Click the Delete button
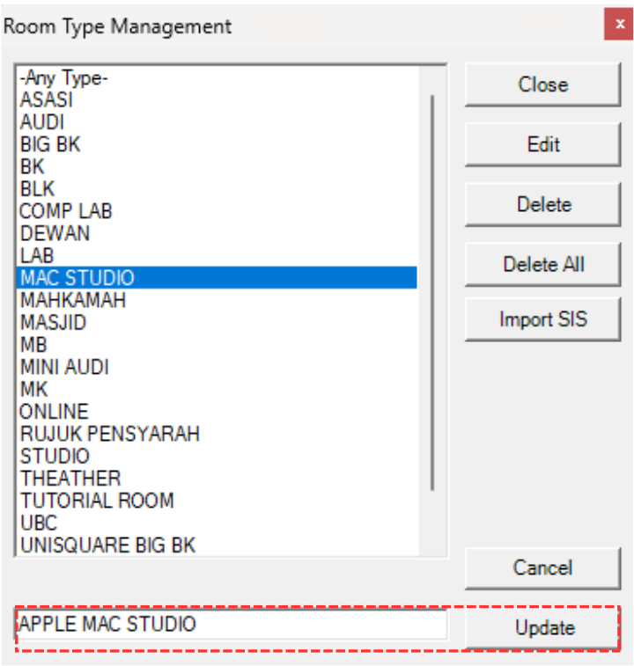 coord(543,204)
